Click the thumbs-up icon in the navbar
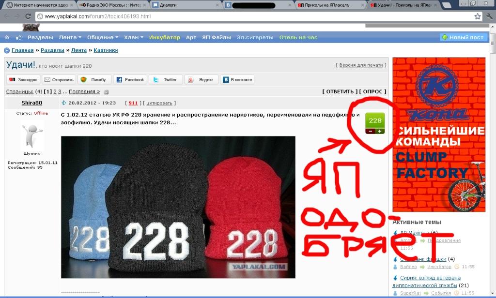Screen dimensions: 496x298 [19, 37]
